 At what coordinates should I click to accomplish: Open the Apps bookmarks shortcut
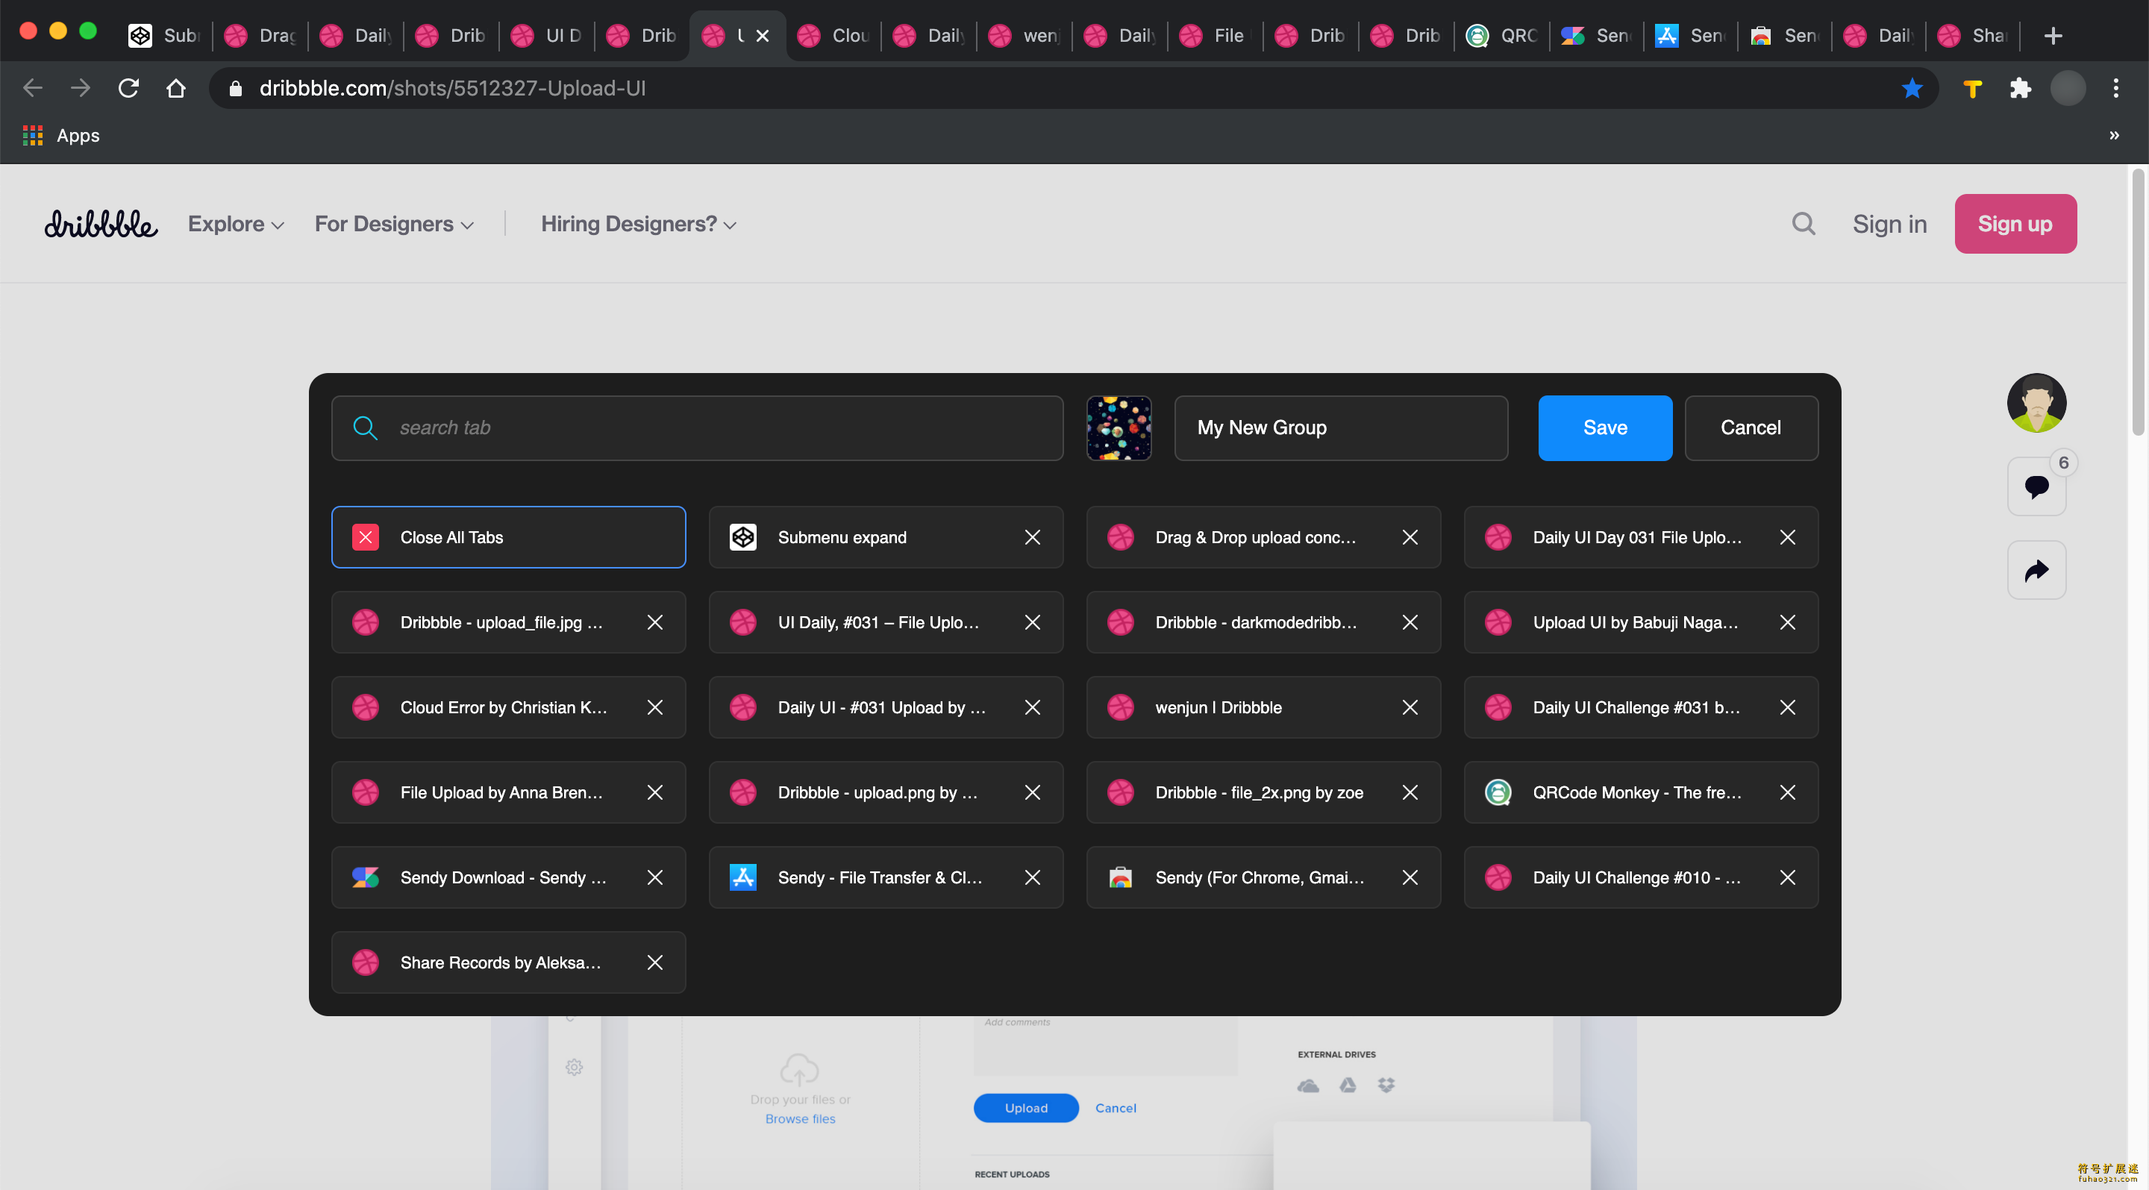(x=61, y=135)
